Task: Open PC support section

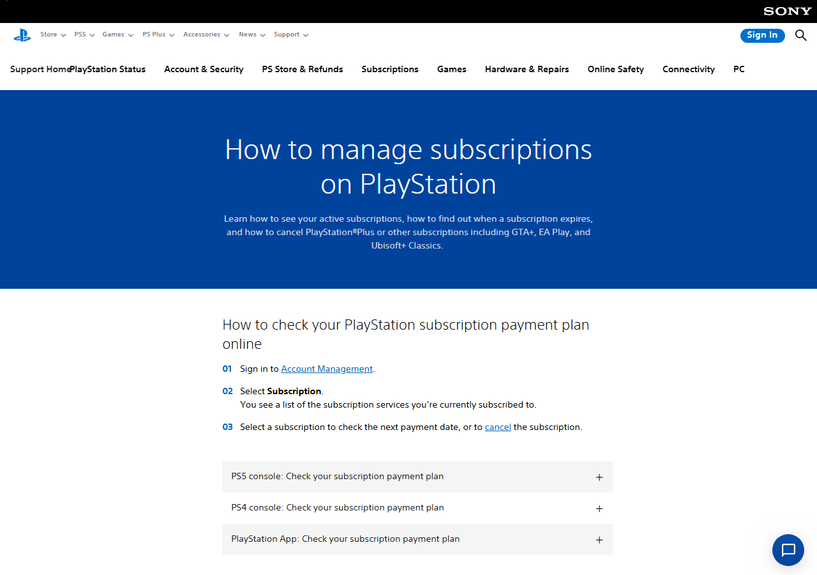Action: [739, 69]
